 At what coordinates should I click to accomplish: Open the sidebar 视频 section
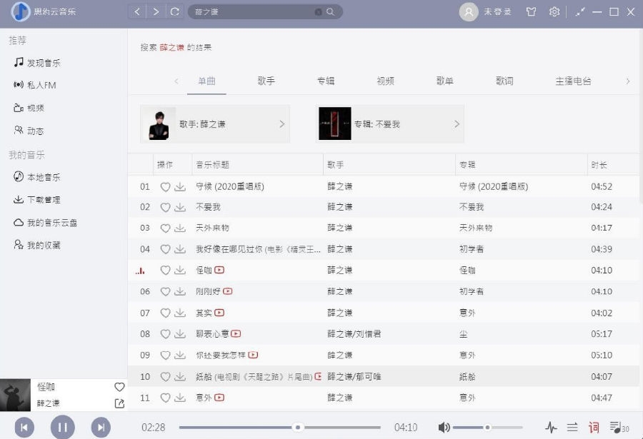tap(29, 108)
